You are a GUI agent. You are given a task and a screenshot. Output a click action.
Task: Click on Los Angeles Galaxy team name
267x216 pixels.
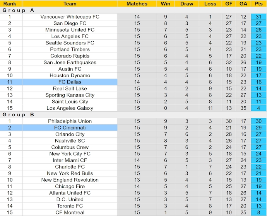click(x=70, y=108)
